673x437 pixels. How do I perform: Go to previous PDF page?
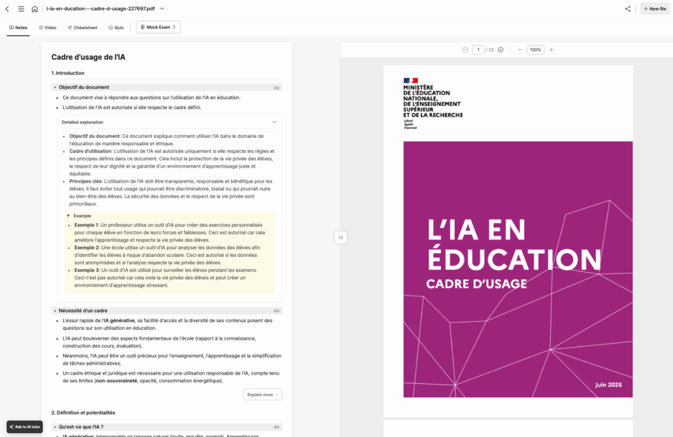[465, 50]
